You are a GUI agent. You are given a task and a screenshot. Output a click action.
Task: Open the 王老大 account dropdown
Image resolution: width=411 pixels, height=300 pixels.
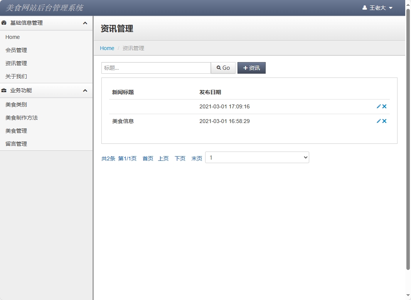[x=379, y=7]
